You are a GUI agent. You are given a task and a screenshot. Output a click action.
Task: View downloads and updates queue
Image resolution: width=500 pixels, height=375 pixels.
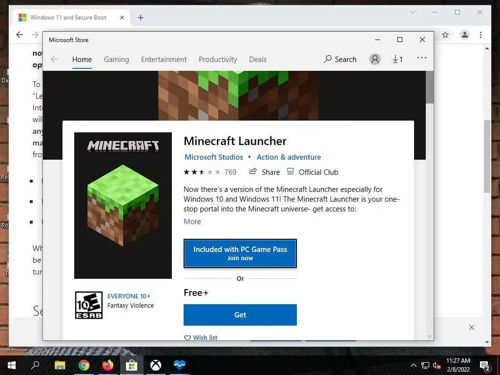coord(397,59)
